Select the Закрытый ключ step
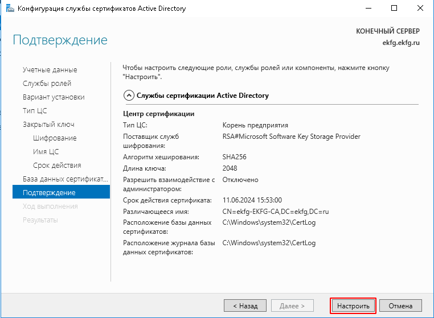434x318 pixels. click(48, 125)
